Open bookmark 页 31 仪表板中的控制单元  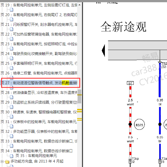click(x=39, y=122)
